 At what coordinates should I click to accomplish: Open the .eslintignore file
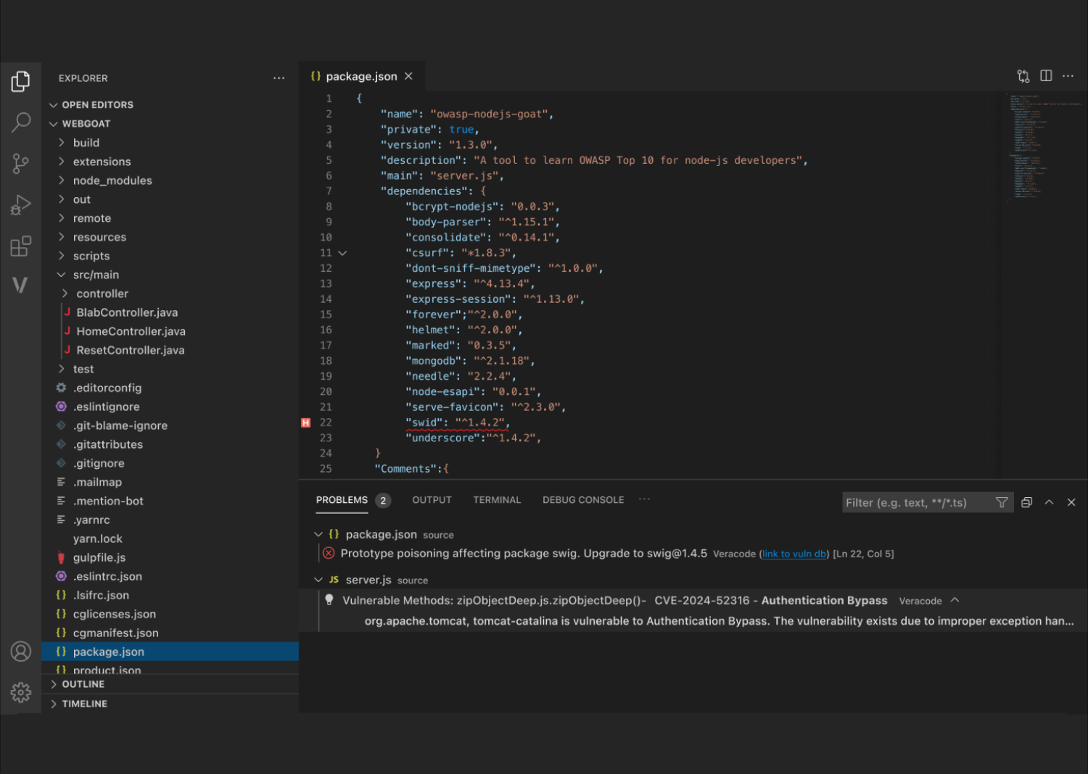pyautogui.click(x=107, y=407)
